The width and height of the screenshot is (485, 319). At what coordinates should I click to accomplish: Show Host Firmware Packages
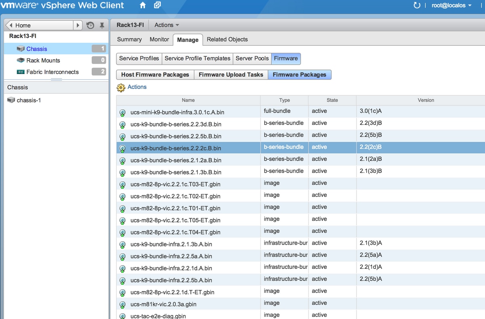155,75
